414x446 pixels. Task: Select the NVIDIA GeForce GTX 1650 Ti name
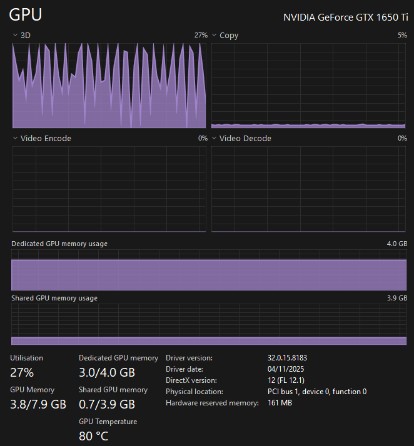pos(345,17)
